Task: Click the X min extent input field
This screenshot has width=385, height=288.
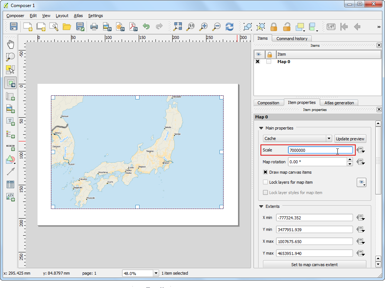Action: tap(314, 218)
